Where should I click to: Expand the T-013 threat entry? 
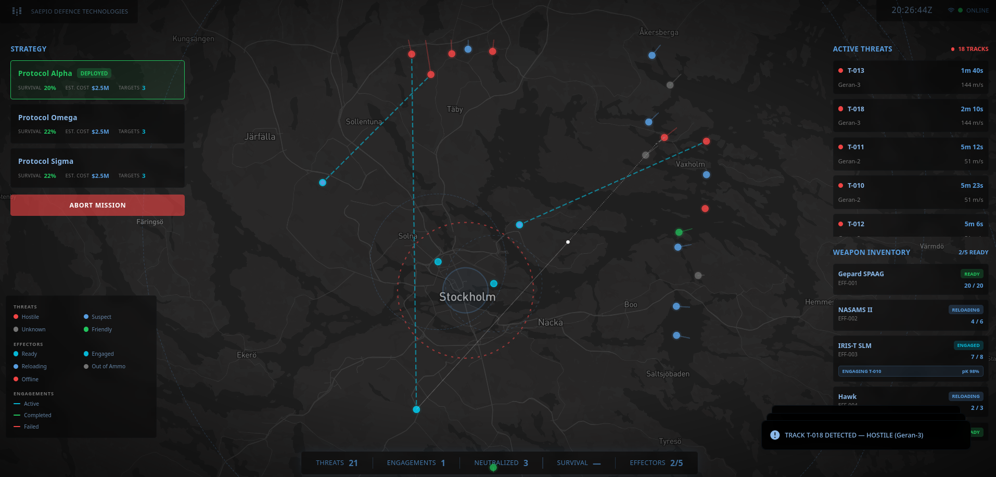pyautogui.click(x=910, y=77)
